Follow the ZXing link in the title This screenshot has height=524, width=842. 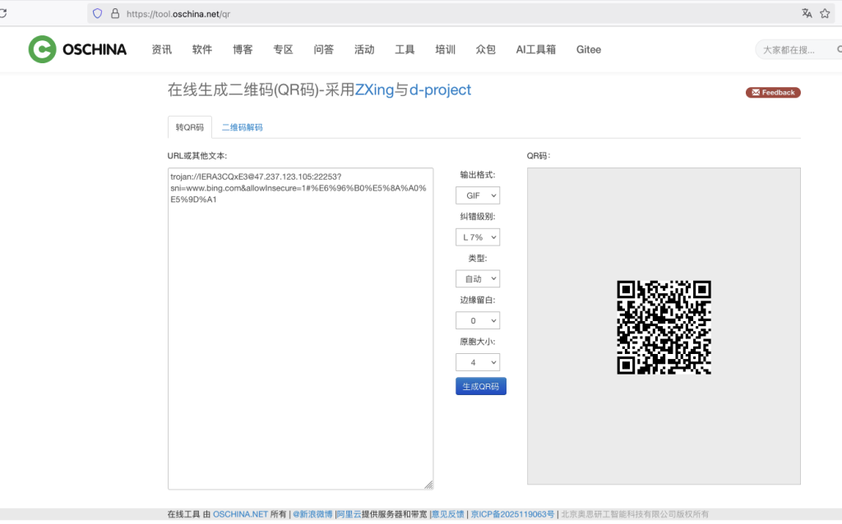[374, 90]
